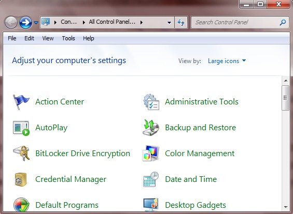Click the Default Programs icon

pos(21,205)
